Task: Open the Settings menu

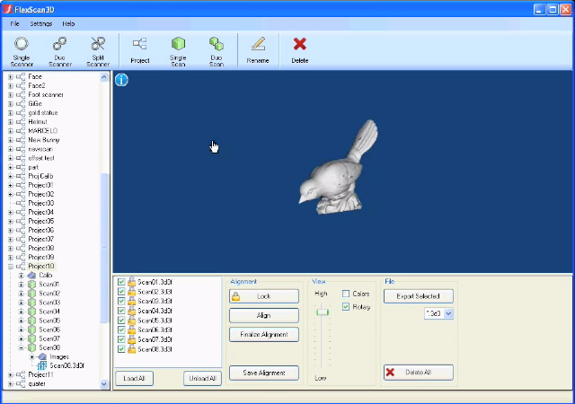Action: [x=40, y=23]
